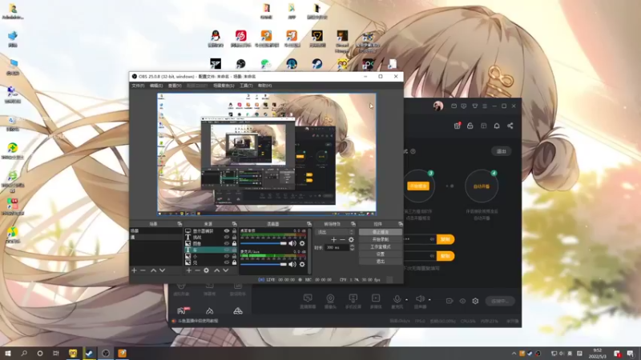Move the scene up with the Scenes up arrow
Screen dimensions: 641x360
(x=153, y=270)
